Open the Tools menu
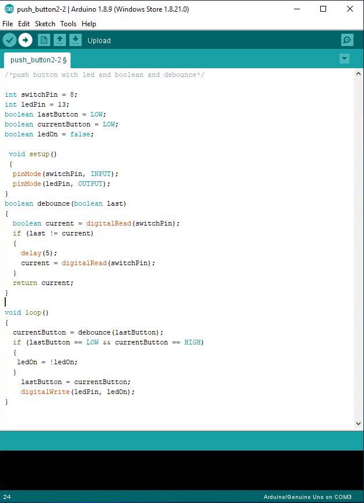Screen dimensions: 364x503 68,24
